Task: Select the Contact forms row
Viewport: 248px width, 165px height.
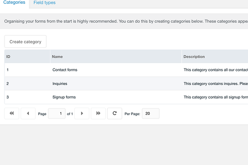Action: pyautogui.click(x=126, y=70)
